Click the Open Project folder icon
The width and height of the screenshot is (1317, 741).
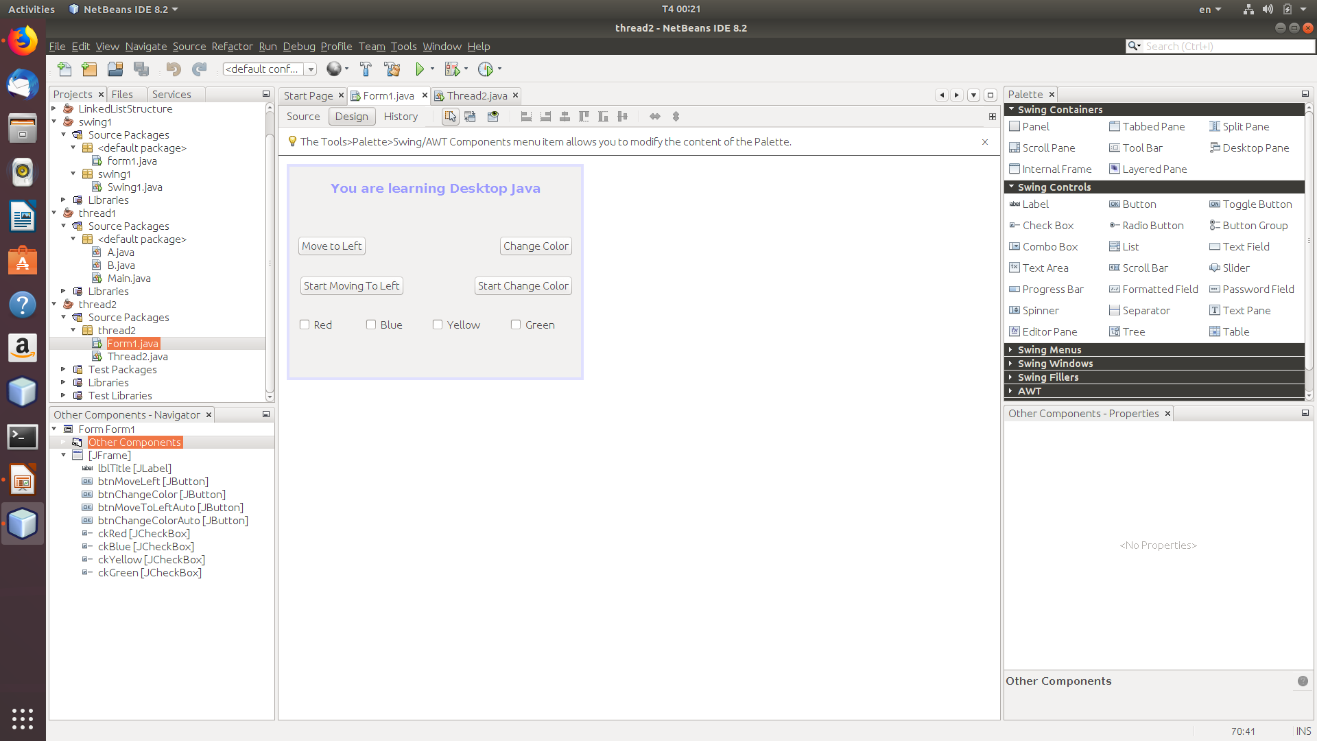click(115, 69)
